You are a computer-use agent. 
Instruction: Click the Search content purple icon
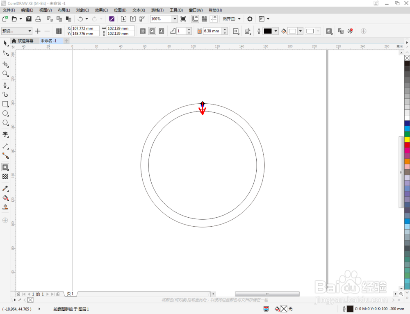click(x=112, y=19)
